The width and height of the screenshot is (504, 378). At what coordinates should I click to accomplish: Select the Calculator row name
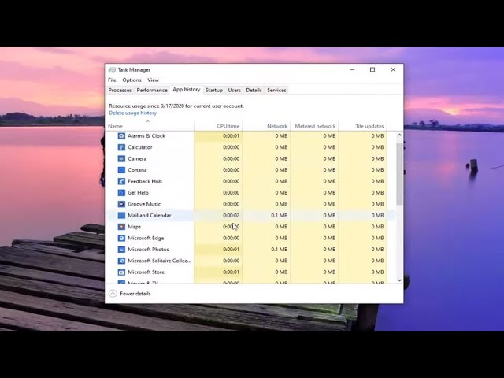[140, 147]
